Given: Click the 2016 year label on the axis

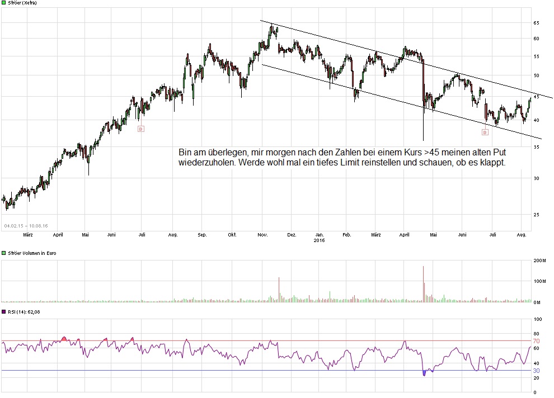Looking at the screenshot, I should (320, 240).
